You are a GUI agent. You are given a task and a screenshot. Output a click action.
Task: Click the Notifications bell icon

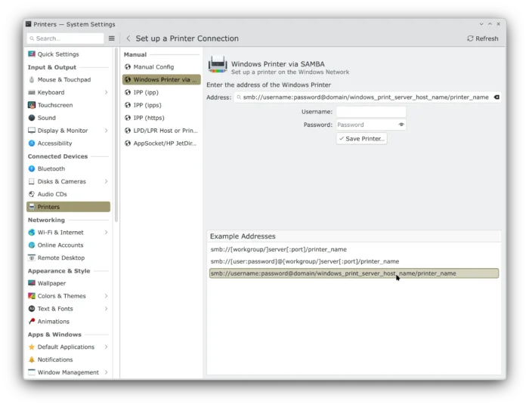click(x=32, y=359)
